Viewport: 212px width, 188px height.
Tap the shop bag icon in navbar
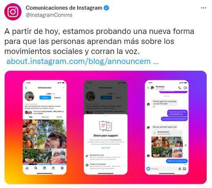[53, 168]
